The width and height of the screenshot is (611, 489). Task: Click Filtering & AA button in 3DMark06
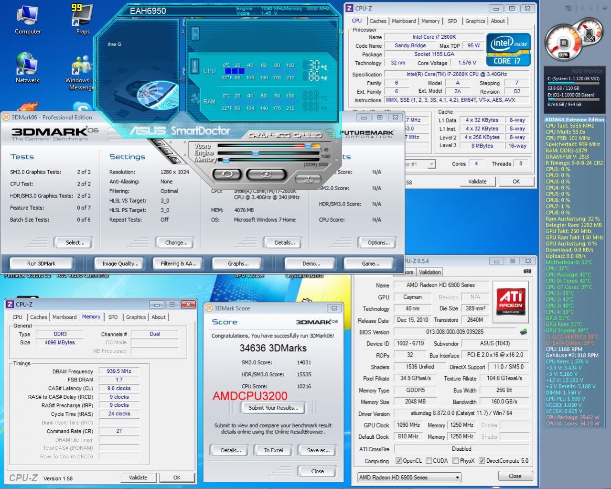[178, 263]
